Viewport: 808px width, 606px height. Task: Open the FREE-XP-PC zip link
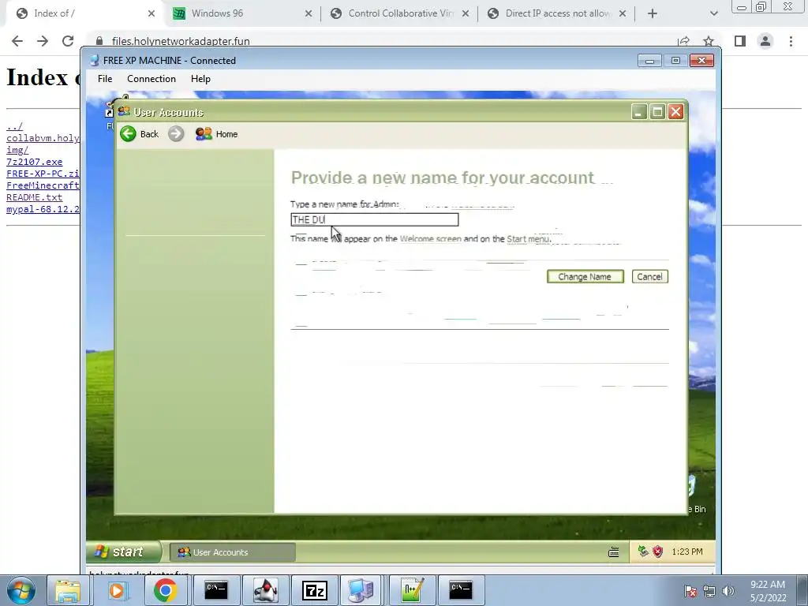point(43,174)
